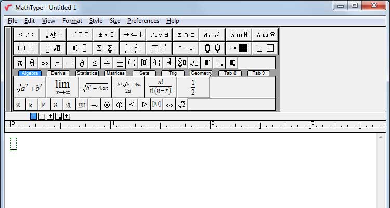Switch to the Statistics tab
Image resolution: width=390 pixels, height=208 pixels.
(87, 73)
